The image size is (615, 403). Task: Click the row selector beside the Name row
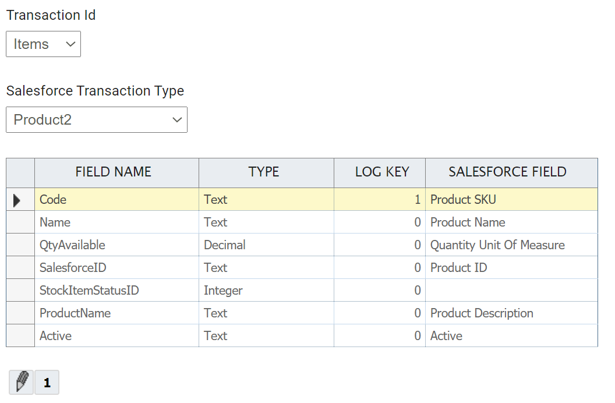click(20, 222)
